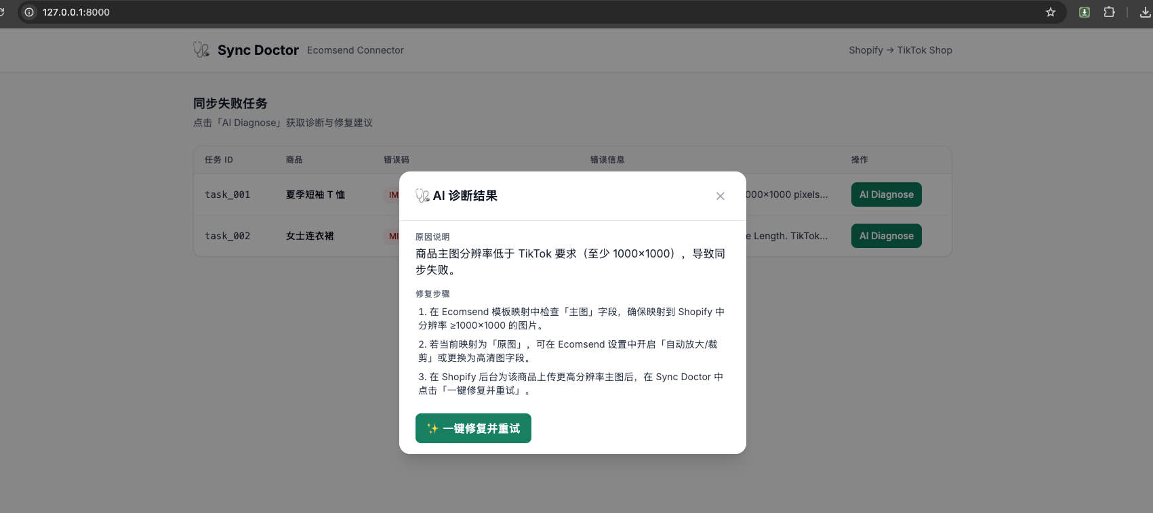Click the stethoscope icon in dialog title

click(x=422, y=196)
